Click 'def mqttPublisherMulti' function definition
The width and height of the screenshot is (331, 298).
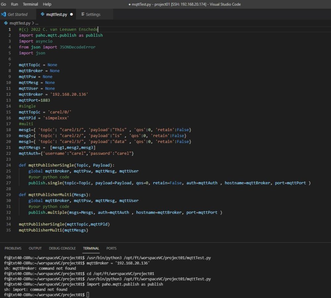[x=55, y=195]
